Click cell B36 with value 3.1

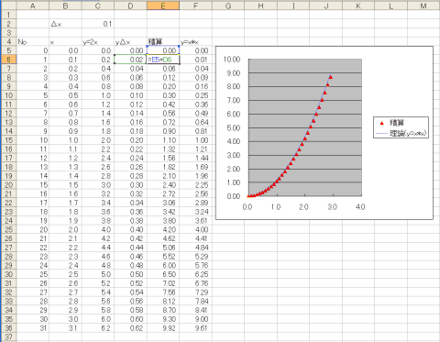click(x=65, y=328)
